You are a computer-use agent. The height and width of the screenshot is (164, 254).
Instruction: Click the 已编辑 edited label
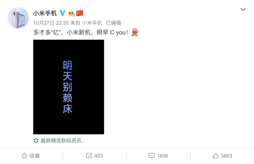pyautogui.click(x=114, y=23)
